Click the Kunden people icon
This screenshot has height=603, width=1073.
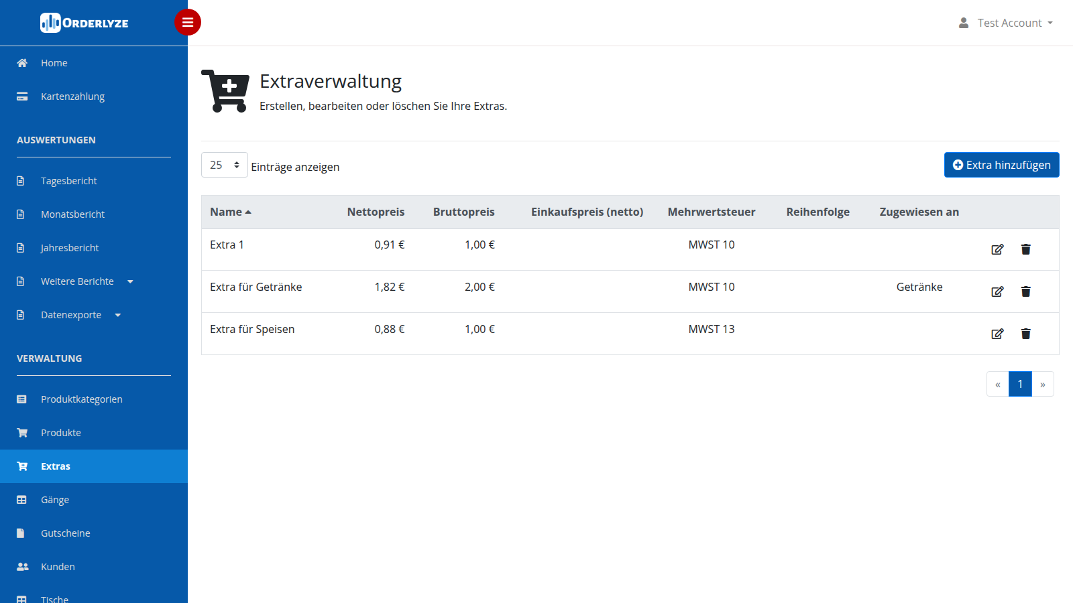(x=23, y=567)
